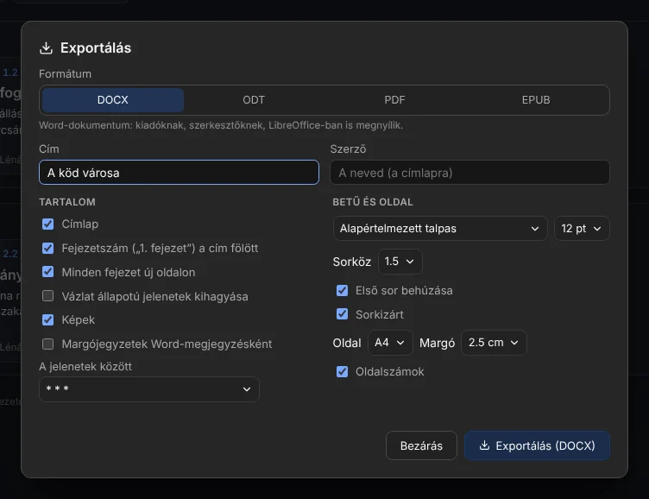
Task: Uncheck the Címlap checkbox
Action: pyautogui.click(x=48, y=224)
